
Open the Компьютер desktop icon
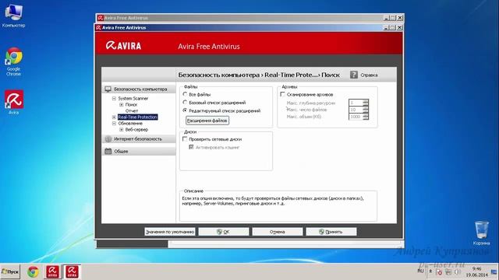[x=14, y=16]
